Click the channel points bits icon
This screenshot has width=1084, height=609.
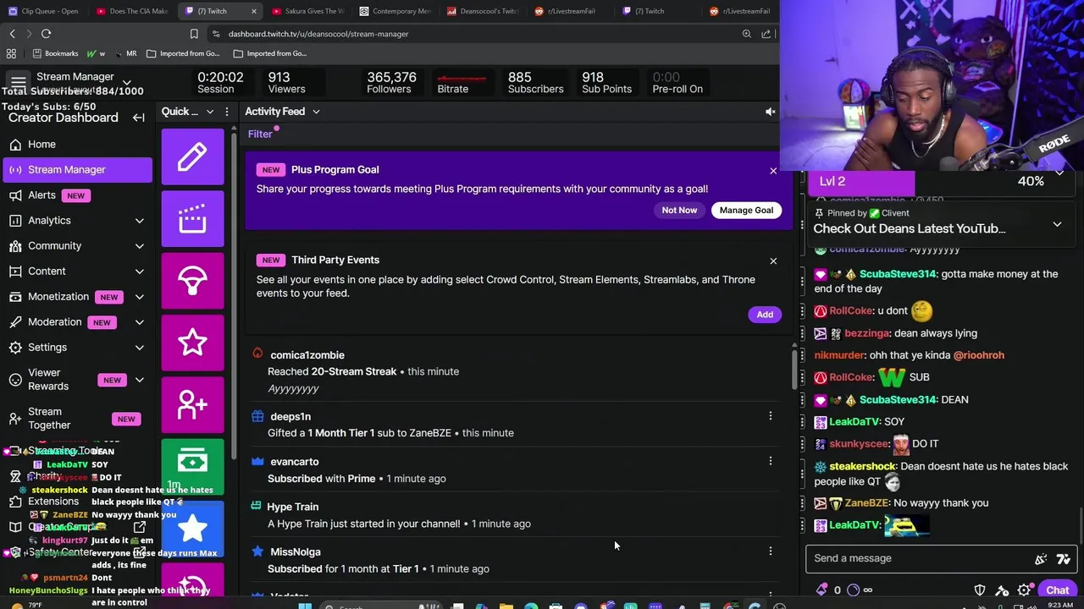pyautogui.click(x=821, y=590)
